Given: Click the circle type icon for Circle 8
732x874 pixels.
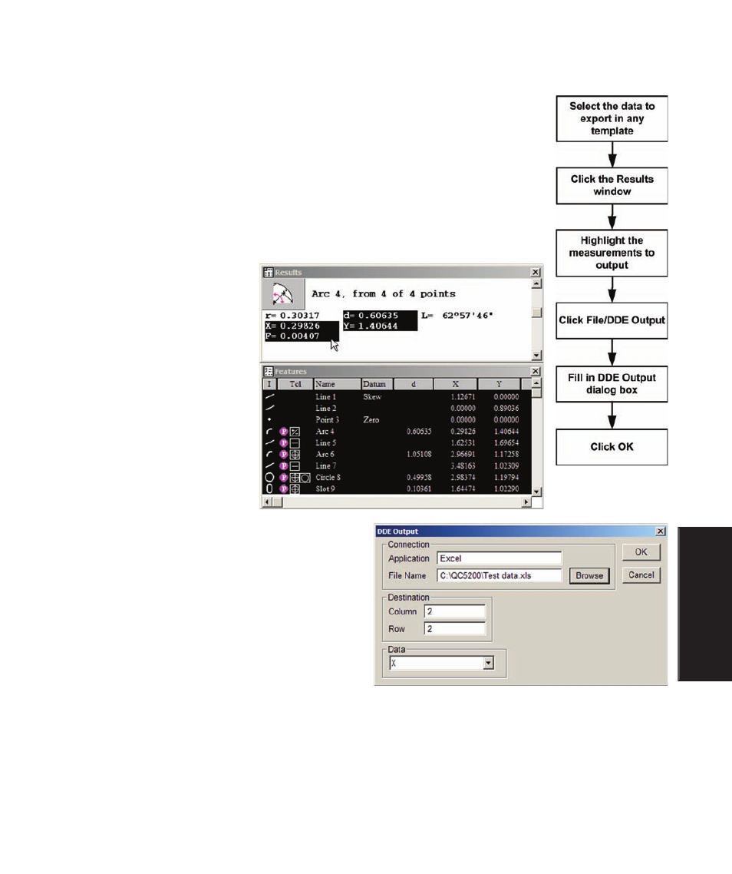Looking at the screenshot, I should 269,477.
